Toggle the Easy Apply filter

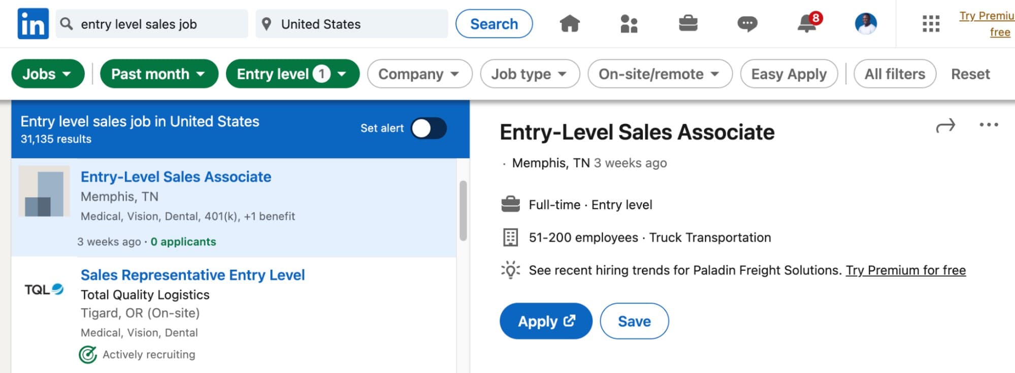coord(789,74)
